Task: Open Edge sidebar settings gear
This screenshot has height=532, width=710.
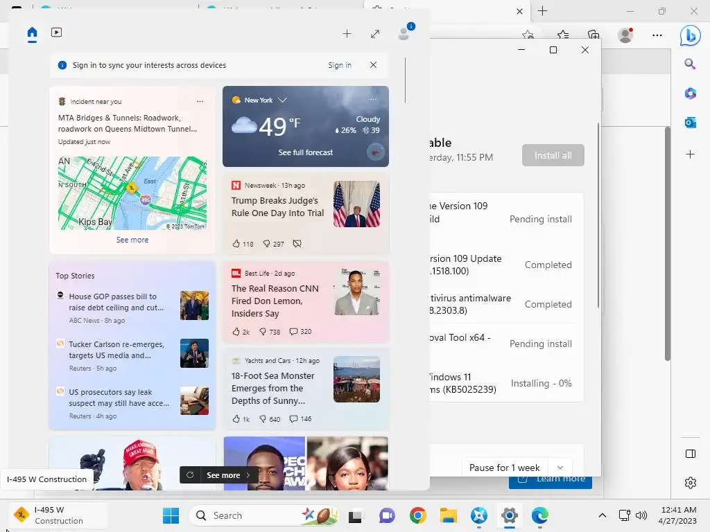Action: tap(691, 483)
